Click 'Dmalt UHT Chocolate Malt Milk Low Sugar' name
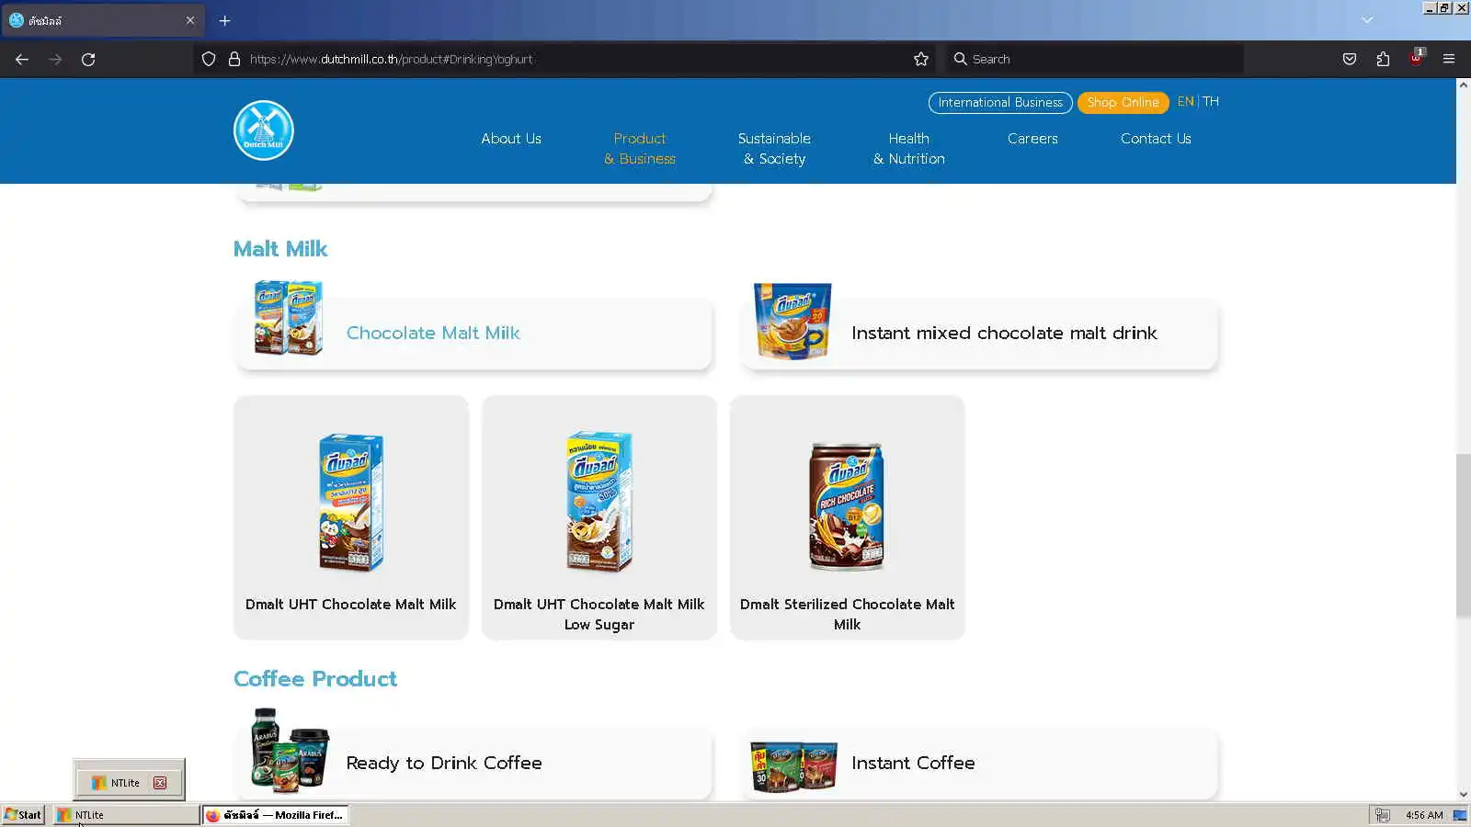1471x827 pixels. tap(599, 615)
